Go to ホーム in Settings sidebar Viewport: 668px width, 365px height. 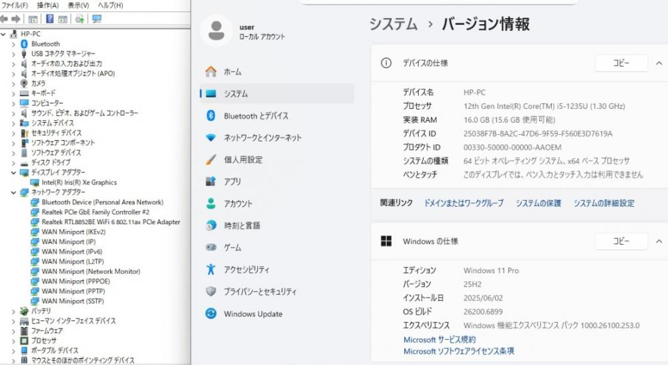[232, 71]
